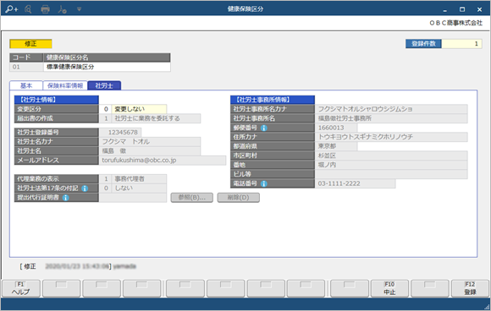Click the code field showing 01
The height and width of the screenshot is (311, 491).
point(26,67)
